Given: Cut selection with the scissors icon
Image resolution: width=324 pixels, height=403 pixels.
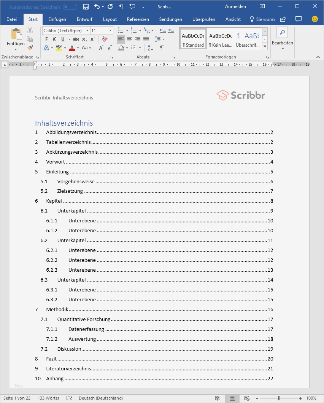Looking at the screenshot, I should [x=30, y=31].
